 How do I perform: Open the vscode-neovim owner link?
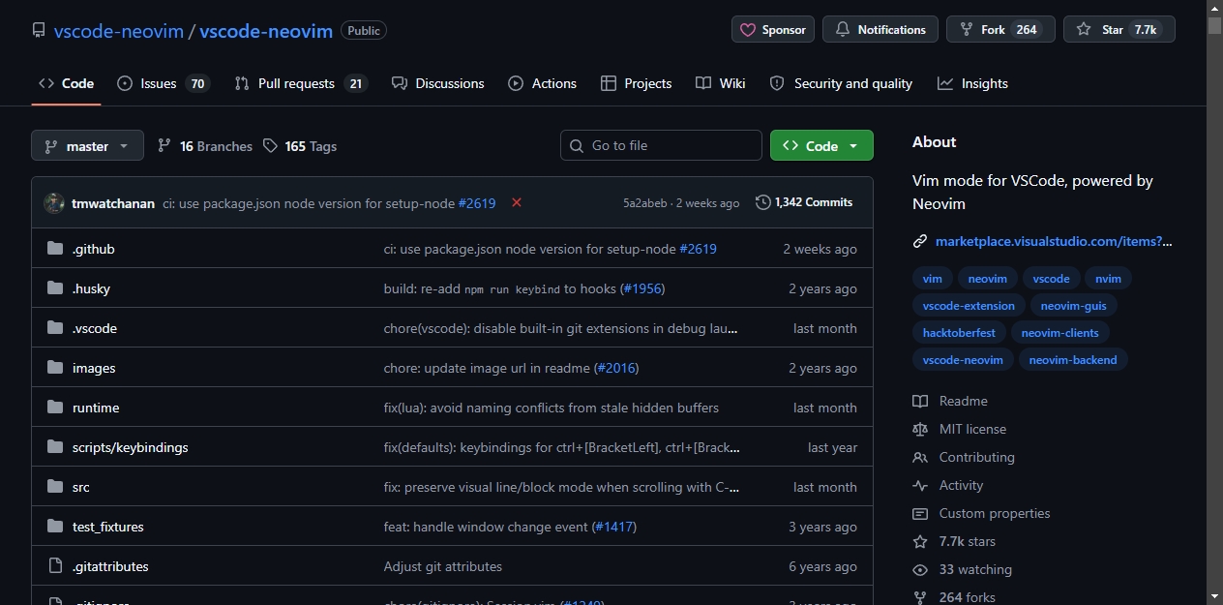pyautogui.click(x=118, y=31)
